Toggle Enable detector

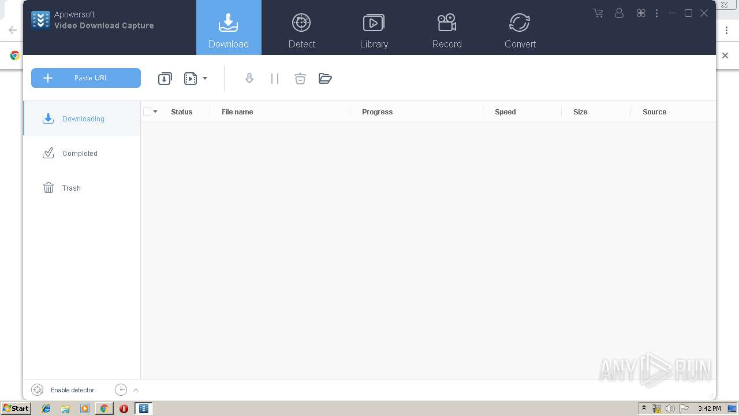click(x=72, y=390)
